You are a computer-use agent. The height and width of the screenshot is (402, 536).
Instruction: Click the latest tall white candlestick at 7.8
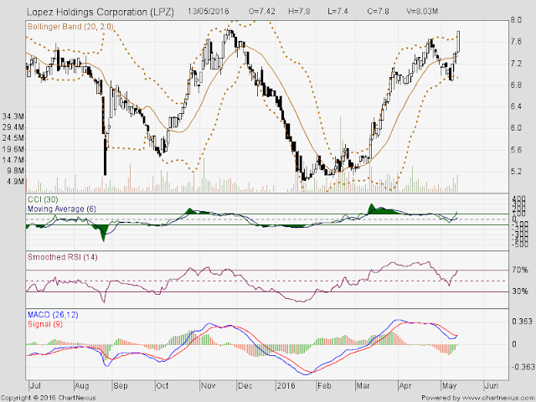458,41
